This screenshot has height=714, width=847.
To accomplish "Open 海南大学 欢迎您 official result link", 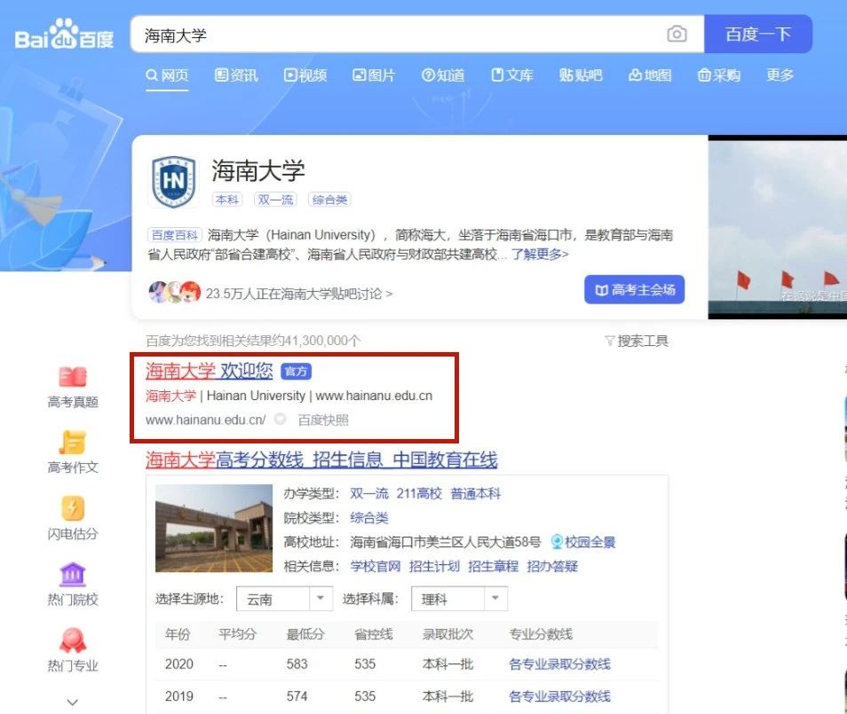I will pyautogui.click(x=209, y=371).
